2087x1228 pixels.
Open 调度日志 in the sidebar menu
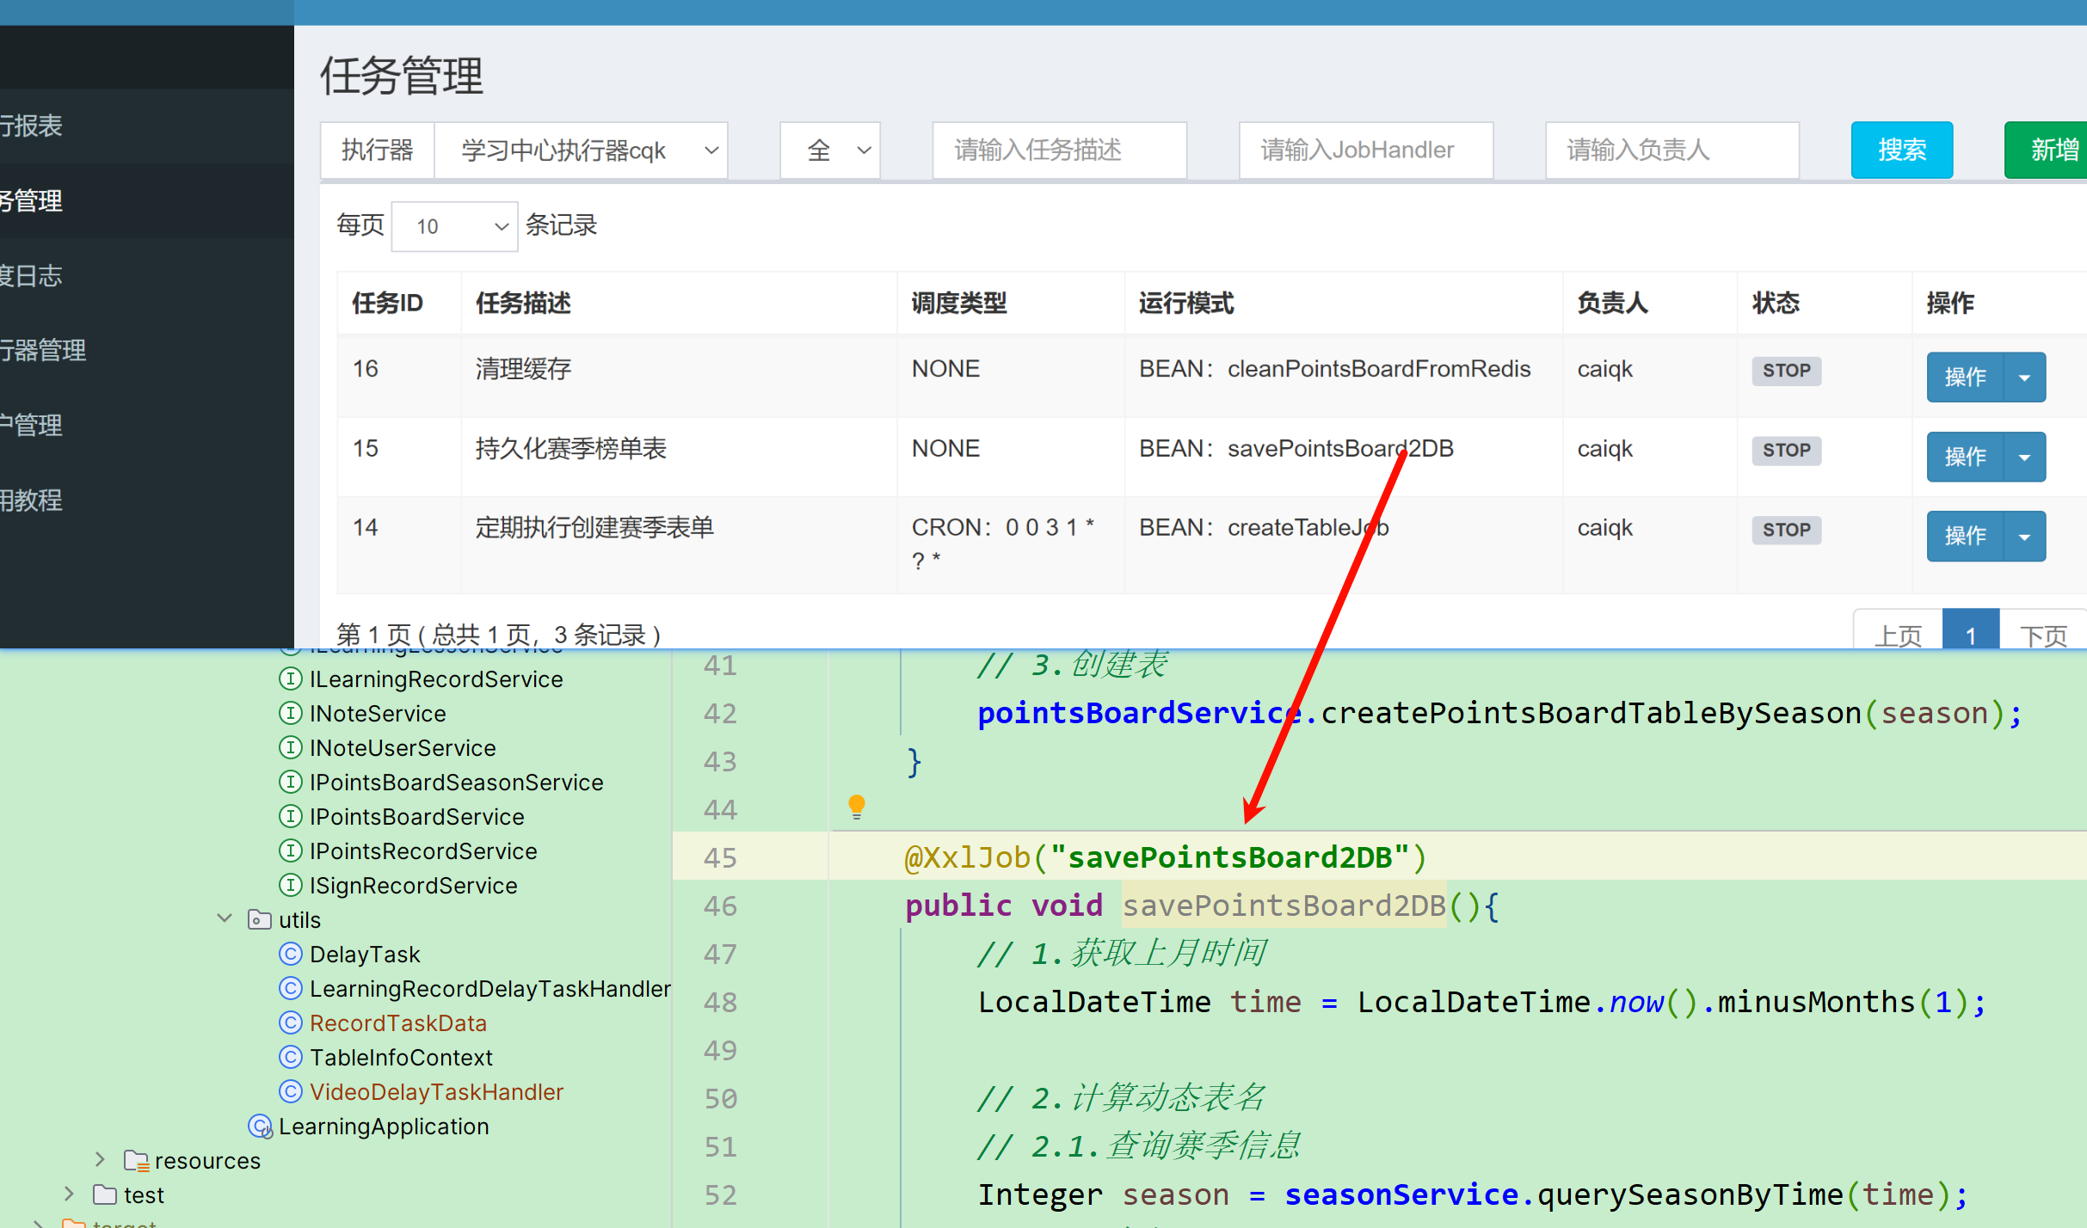(x=146, y=275)
